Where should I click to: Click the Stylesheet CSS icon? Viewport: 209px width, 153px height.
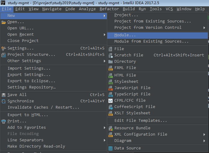[x=111, y=82]
